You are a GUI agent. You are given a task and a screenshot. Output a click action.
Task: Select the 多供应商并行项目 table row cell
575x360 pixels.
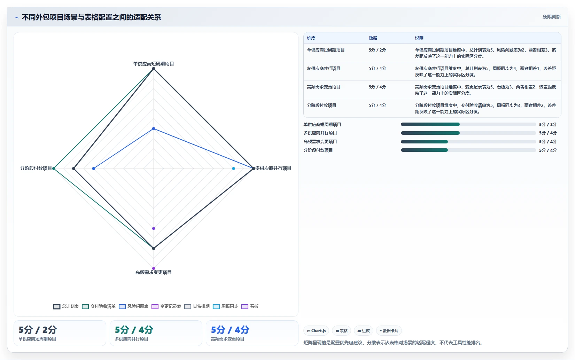[324, 69]
